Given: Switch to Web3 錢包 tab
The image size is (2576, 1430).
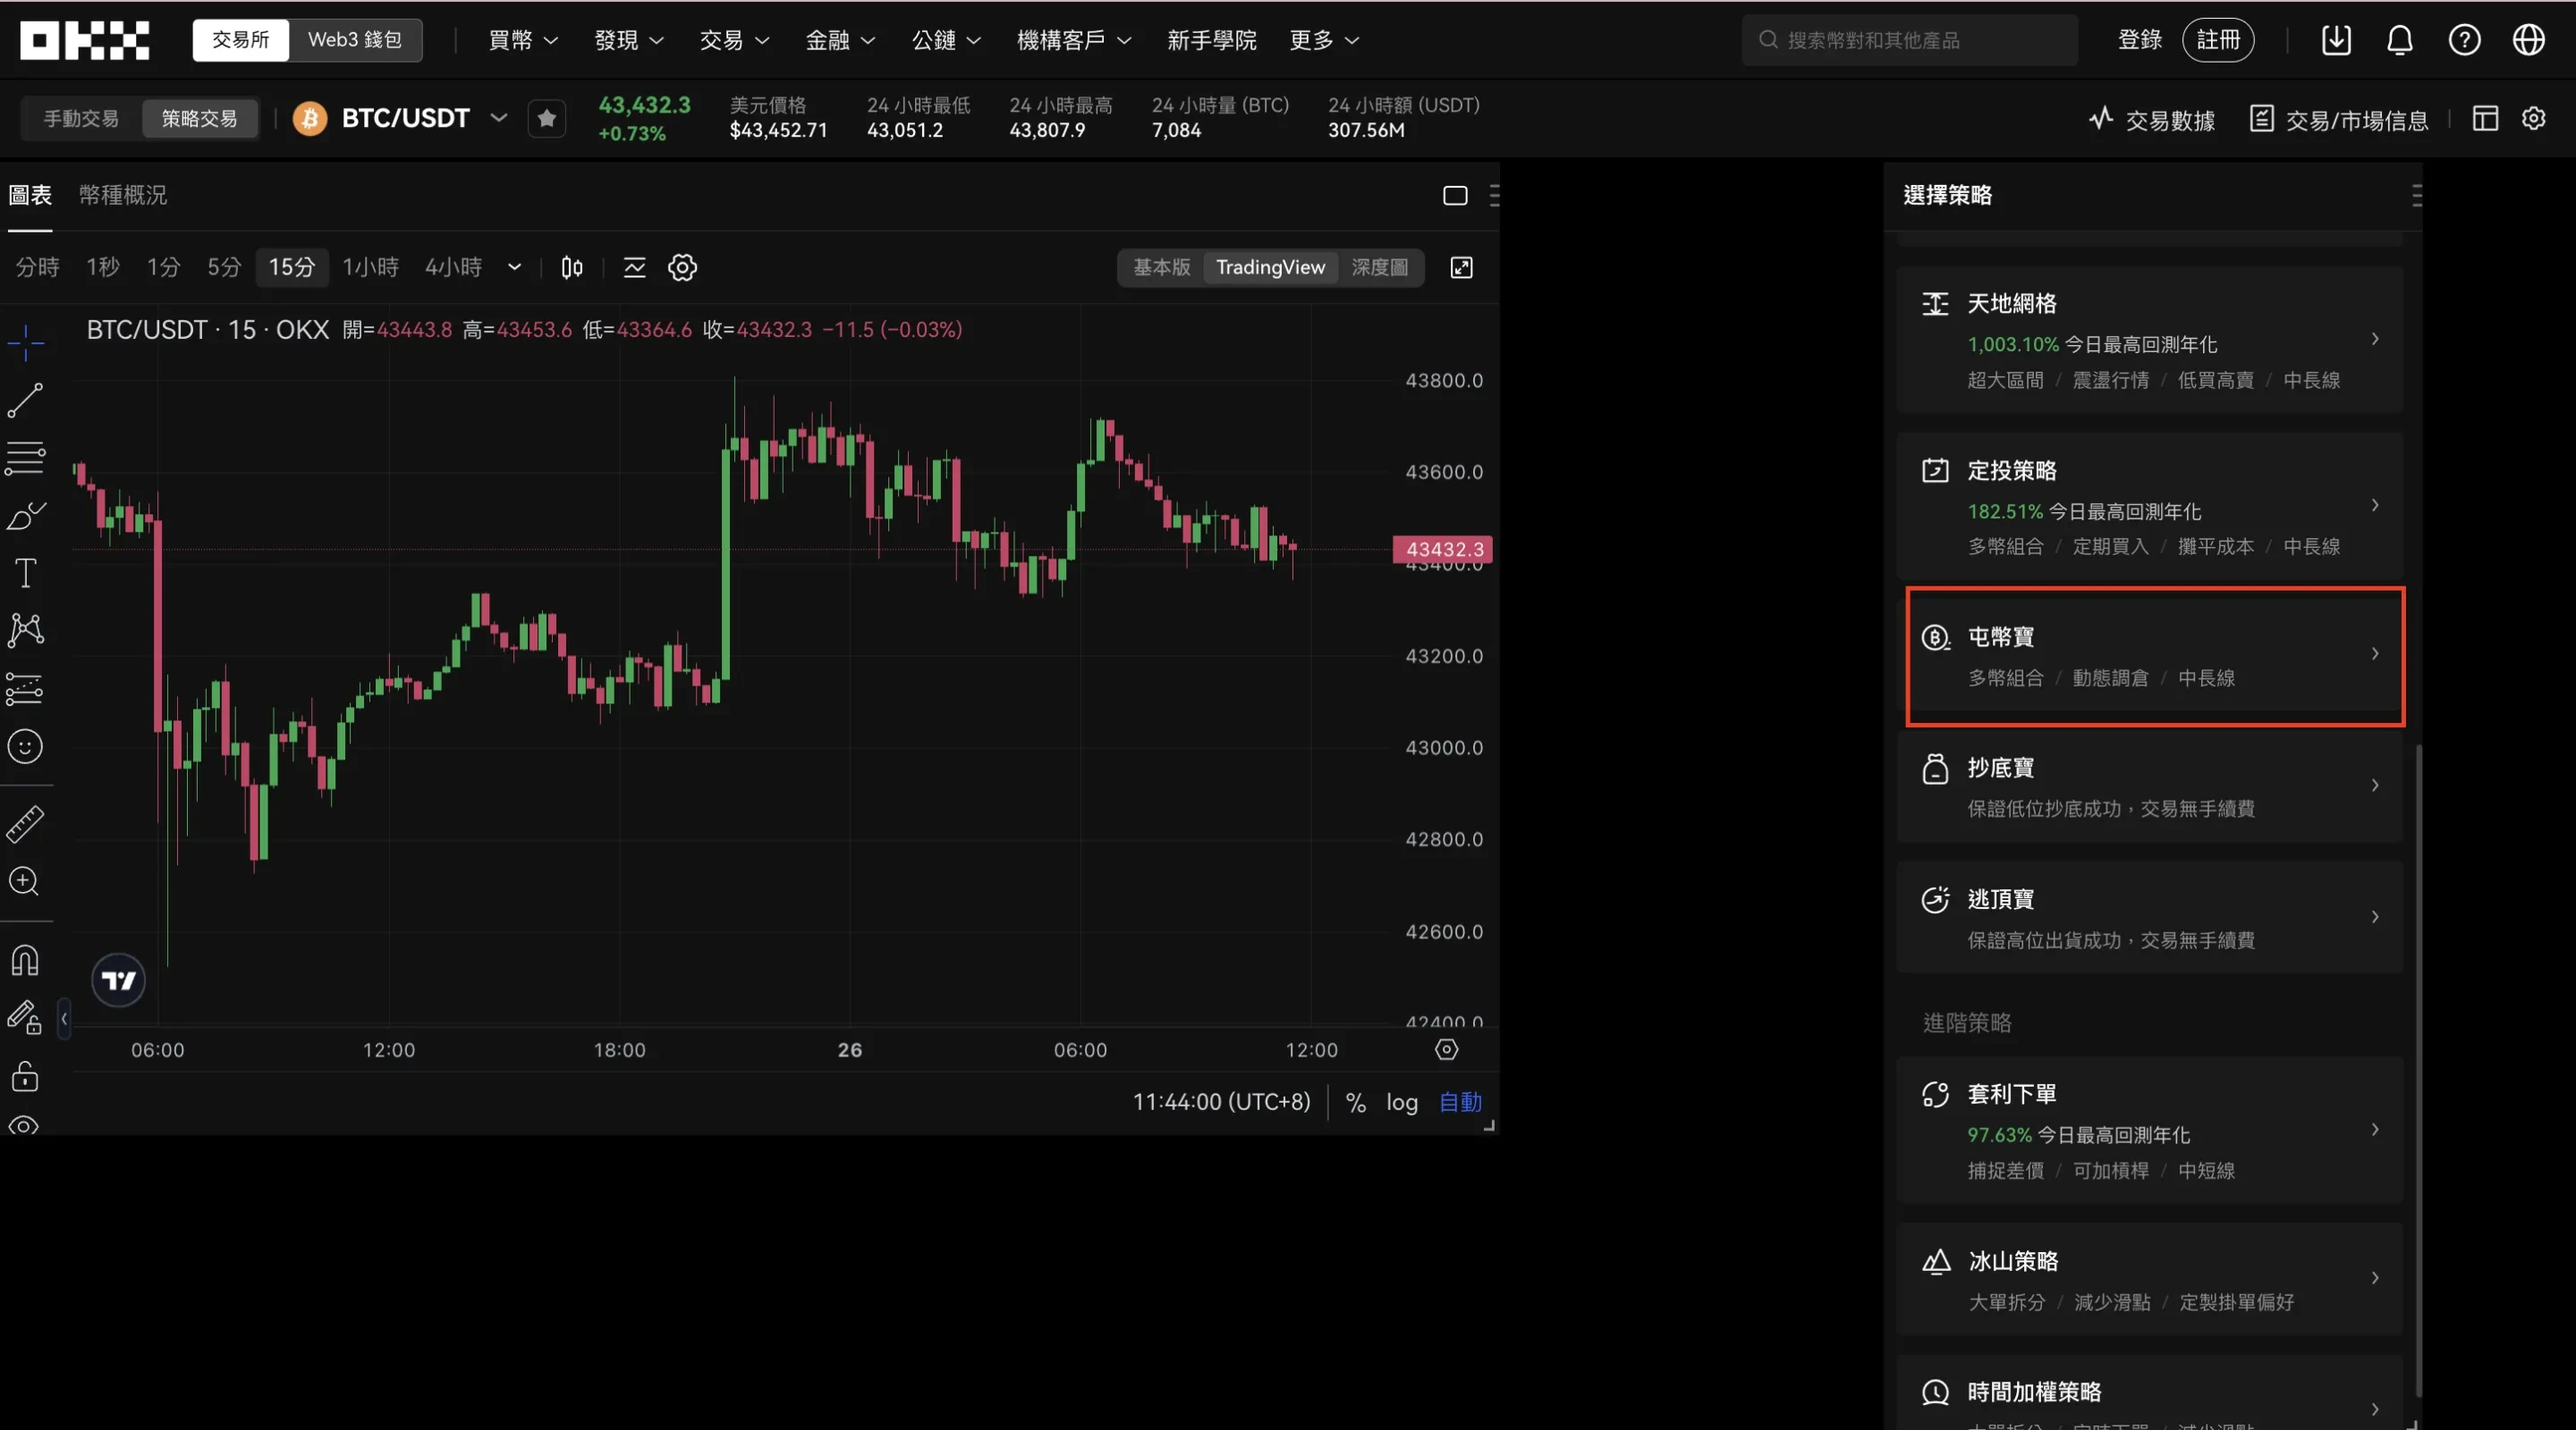Looking at the screenshot, I should [355, 40].
